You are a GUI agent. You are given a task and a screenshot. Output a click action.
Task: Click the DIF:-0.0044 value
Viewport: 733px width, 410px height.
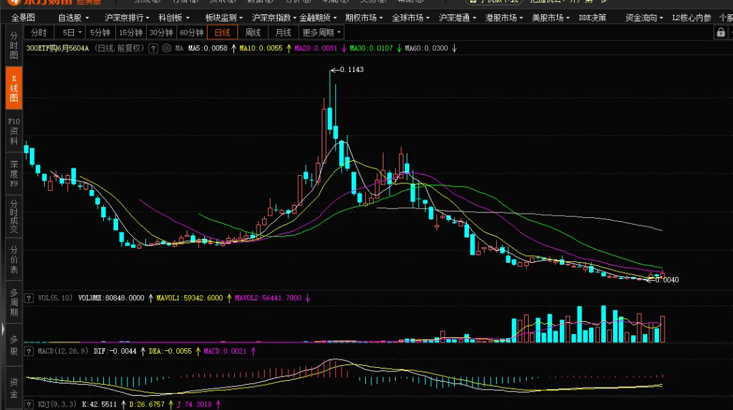115,351
